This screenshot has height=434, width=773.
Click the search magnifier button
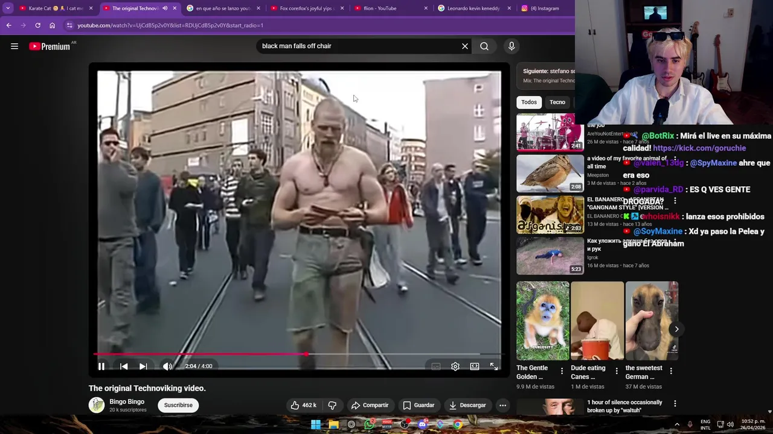pyautogui.click(x=484, y=46)
